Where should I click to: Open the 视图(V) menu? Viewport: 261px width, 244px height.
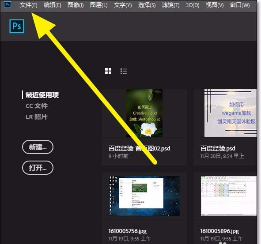215,5
